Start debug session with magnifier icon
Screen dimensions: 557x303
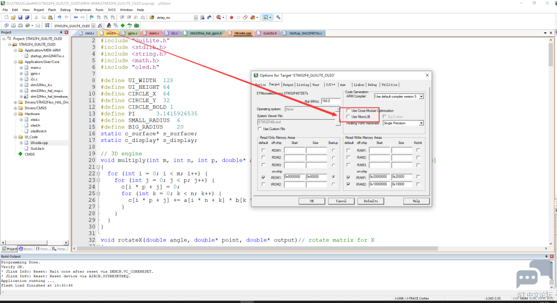point(219,18)
